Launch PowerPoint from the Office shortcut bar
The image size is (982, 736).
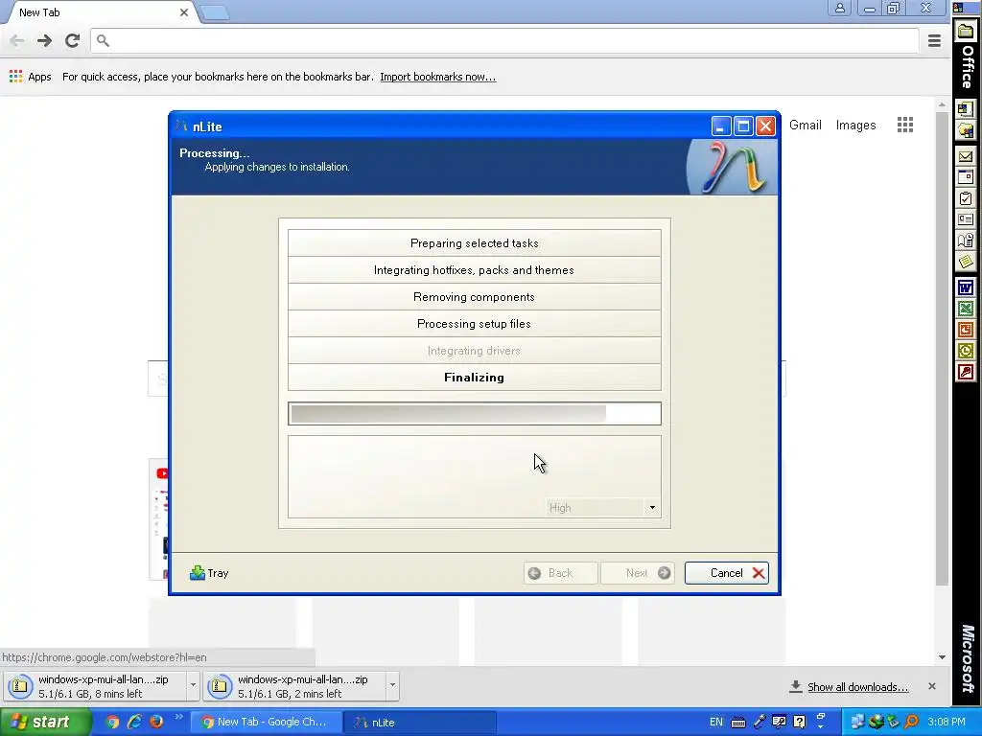tap(965, 330)
